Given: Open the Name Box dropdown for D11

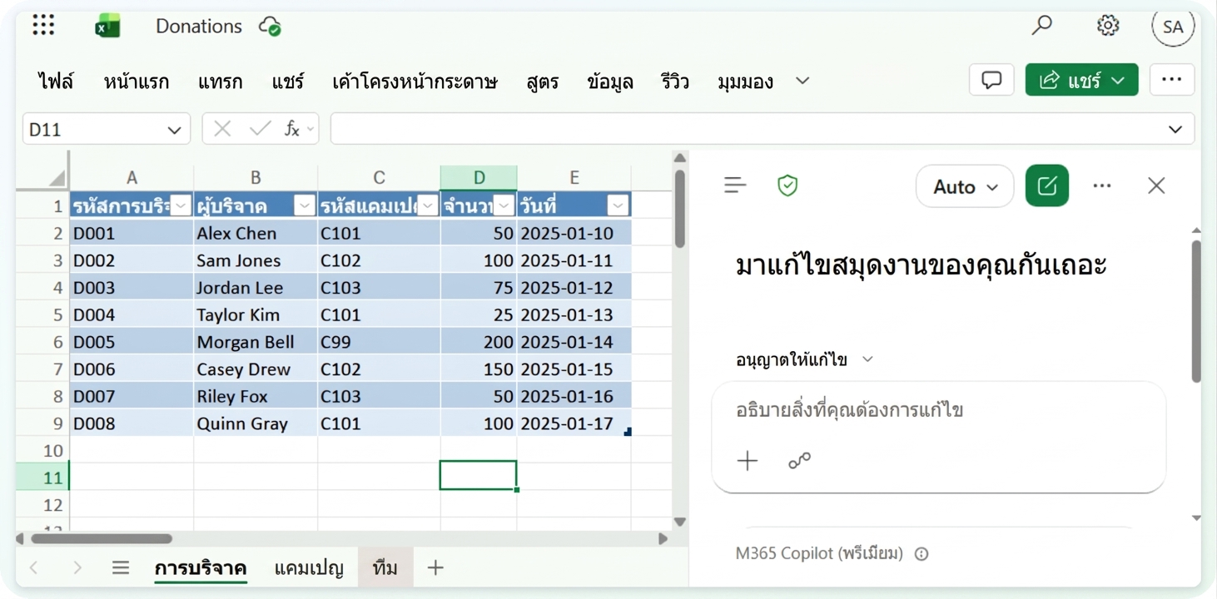Looking at the screenshot, I should (174, 130).
